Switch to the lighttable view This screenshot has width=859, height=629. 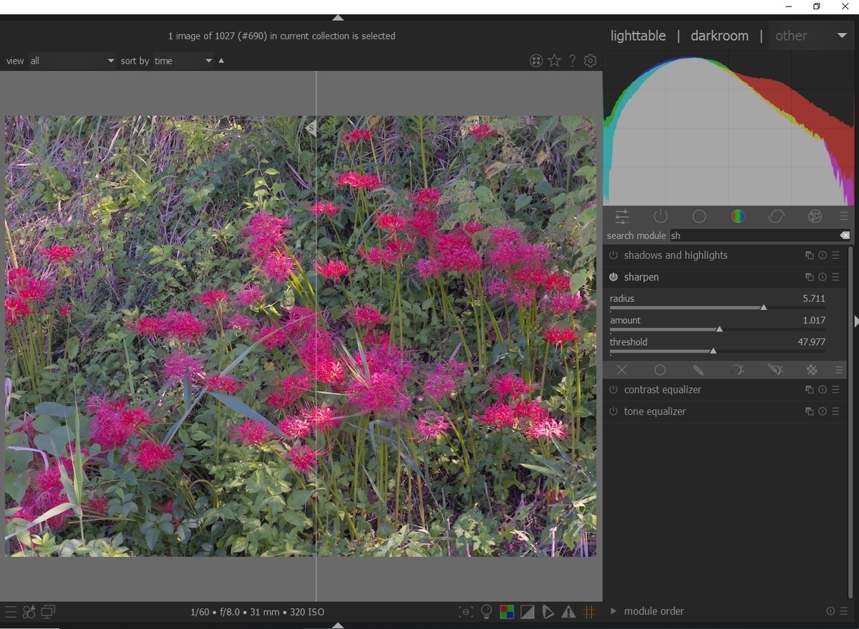tap(638, 36)
